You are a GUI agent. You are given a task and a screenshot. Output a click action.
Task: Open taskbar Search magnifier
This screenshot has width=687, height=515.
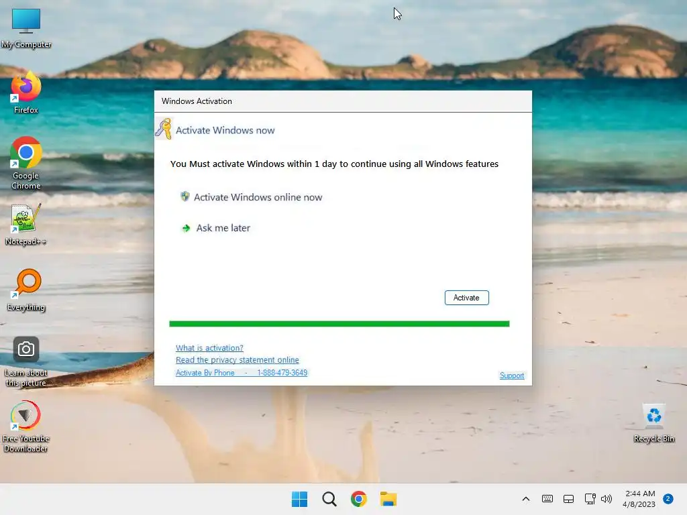(329, 499)
